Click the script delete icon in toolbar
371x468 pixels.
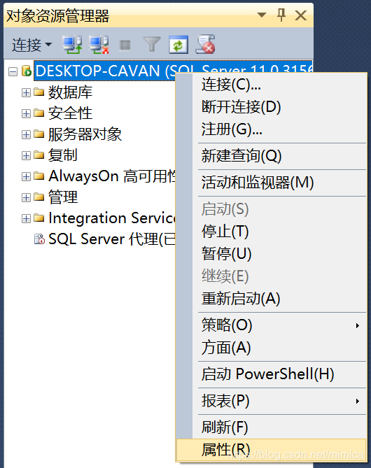pyautogui.click(x=205, y=45)
